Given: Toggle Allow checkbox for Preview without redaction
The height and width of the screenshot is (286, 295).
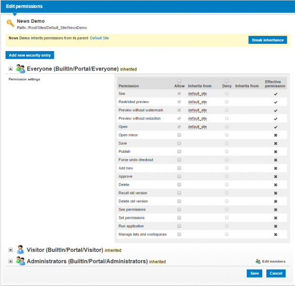Looking at the screenshot, I should tap(179, 118).
